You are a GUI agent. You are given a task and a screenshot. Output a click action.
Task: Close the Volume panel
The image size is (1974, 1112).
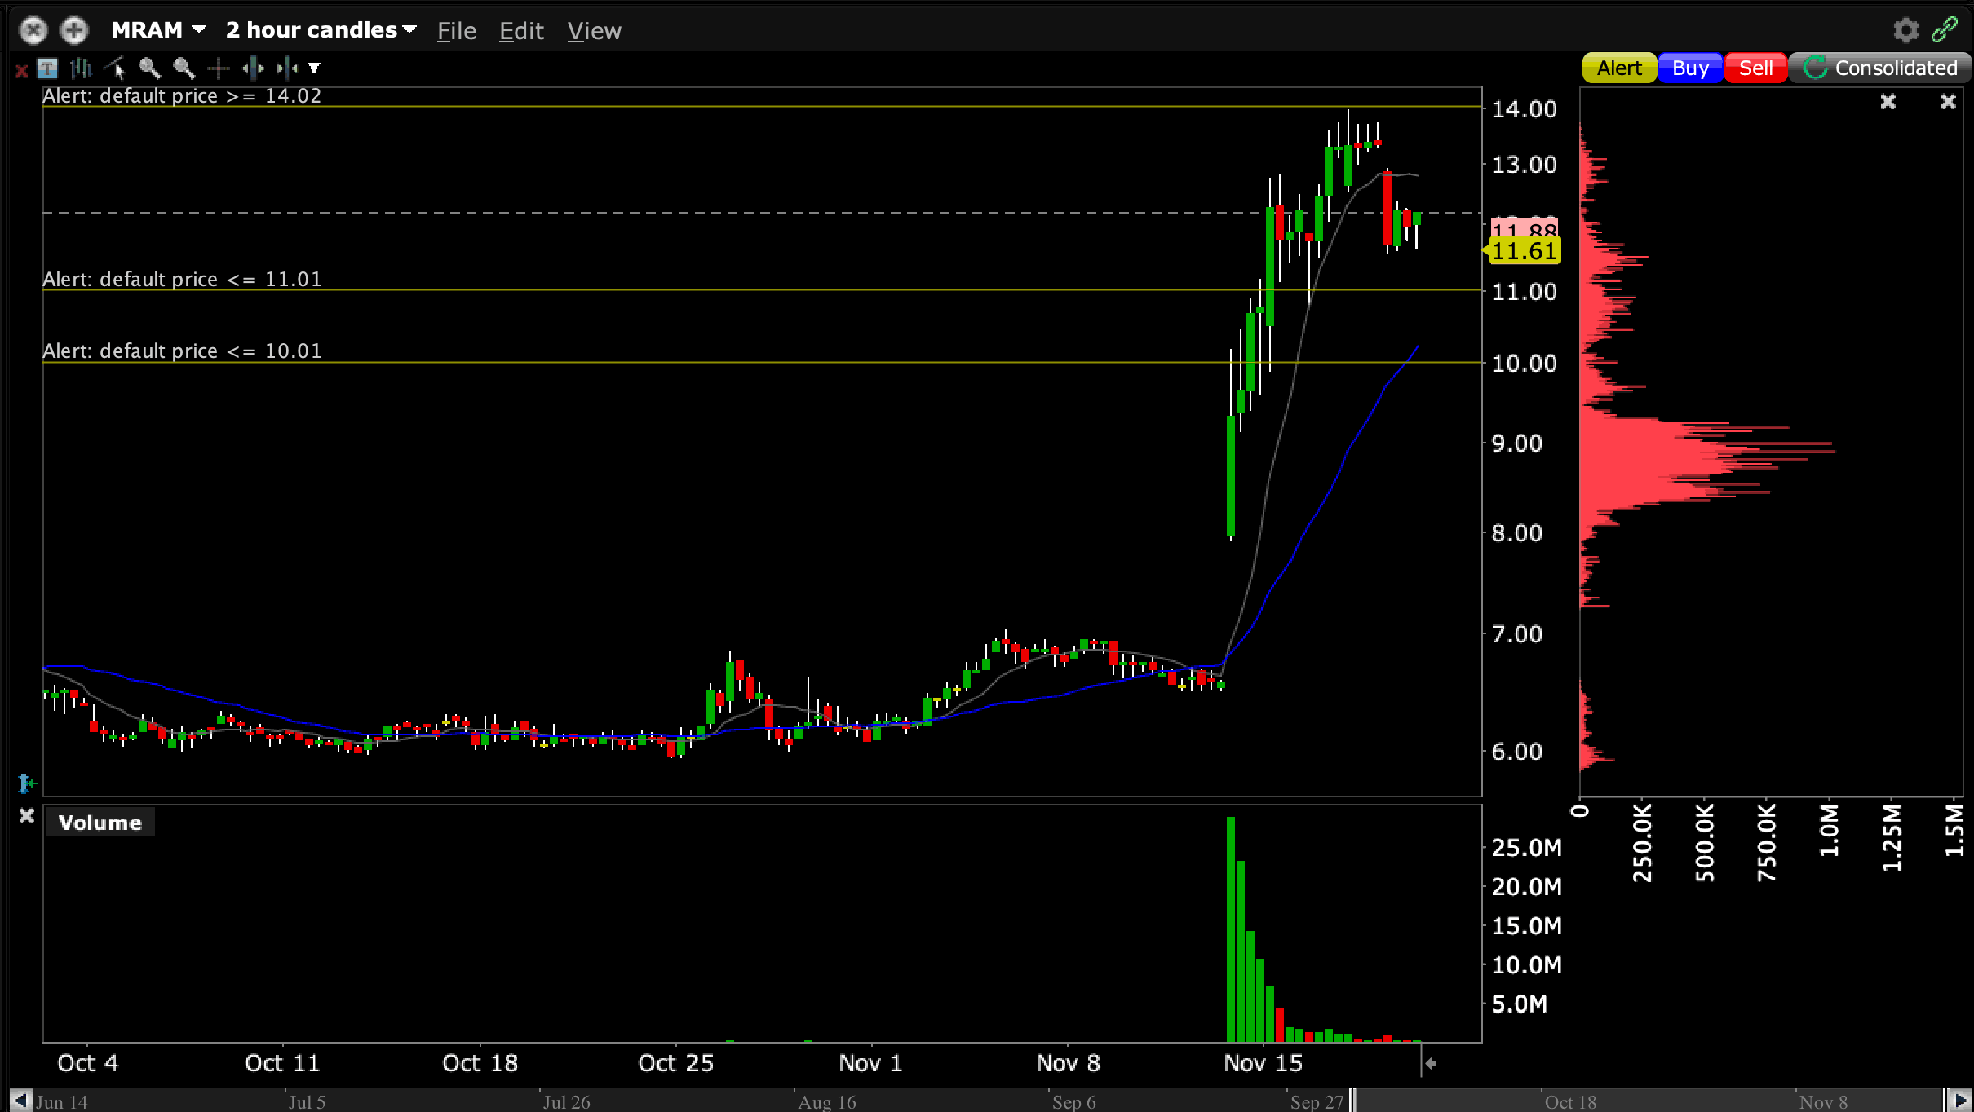pyautogui.click(x=26, y=816)
